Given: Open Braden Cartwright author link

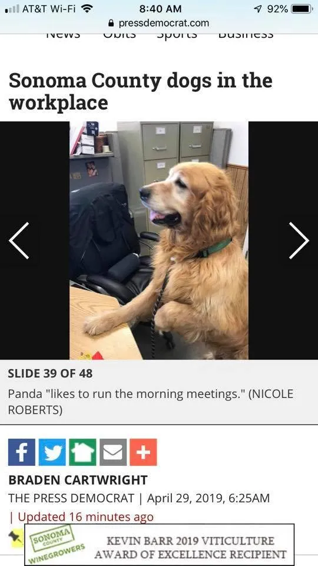Looking at the screenshot, I should 78,480.
